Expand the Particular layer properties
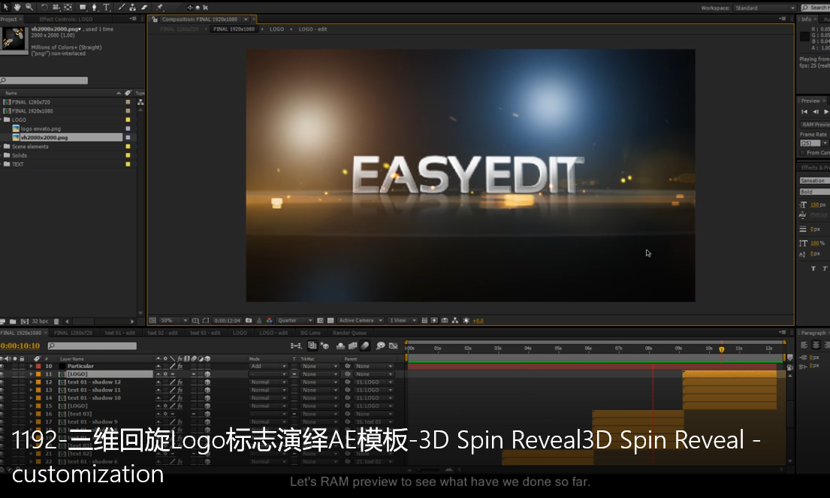 click(32, 367)
